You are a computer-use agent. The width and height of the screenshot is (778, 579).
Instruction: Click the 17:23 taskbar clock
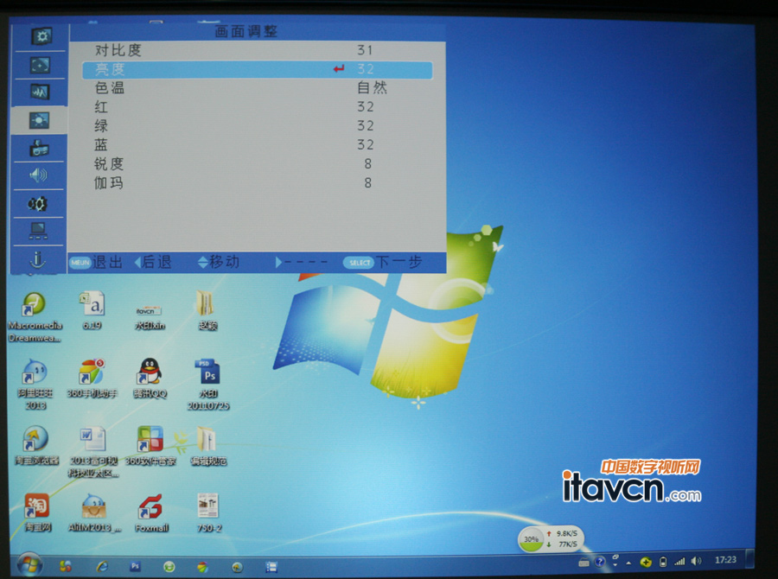point(725,560)
